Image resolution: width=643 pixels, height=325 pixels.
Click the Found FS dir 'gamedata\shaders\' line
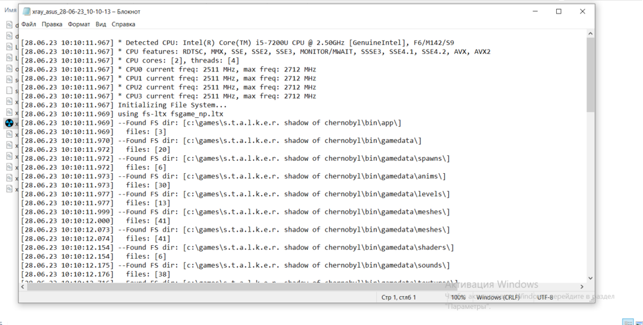point(237,247)
